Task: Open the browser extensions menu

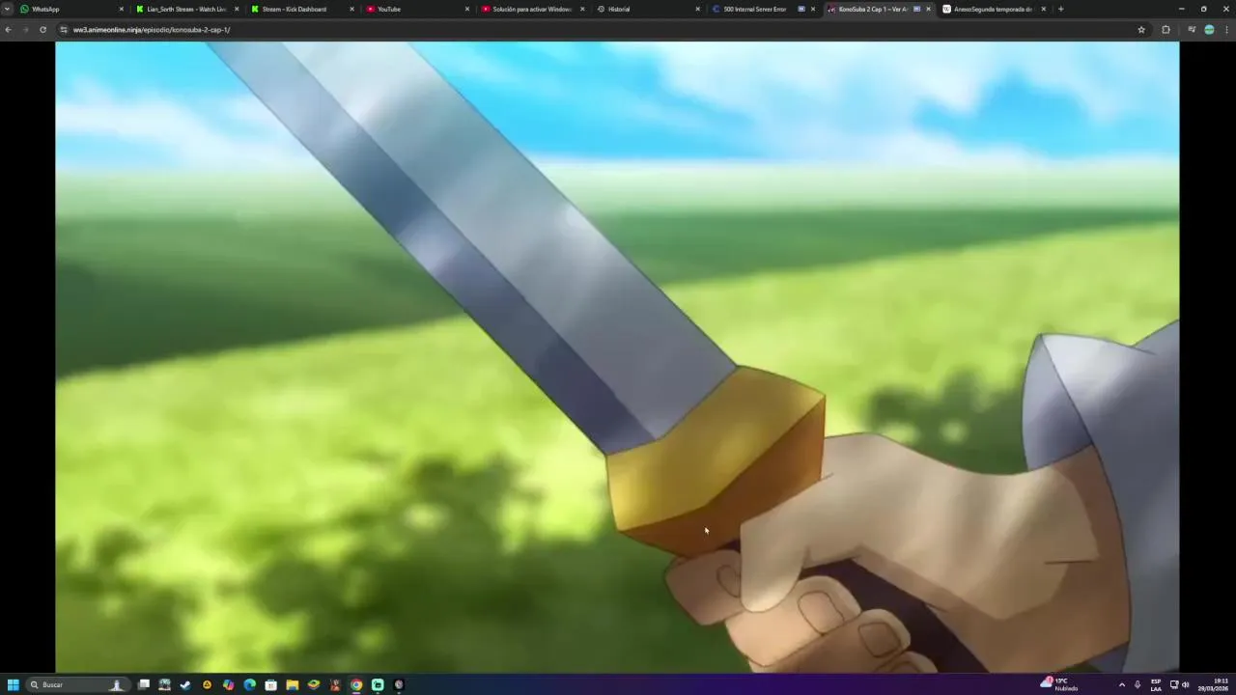Action: pyautogui.click(x=1166, y=30)
